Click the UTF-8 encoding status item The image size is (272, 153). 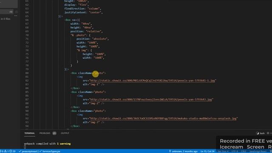[x=235, y=151]
